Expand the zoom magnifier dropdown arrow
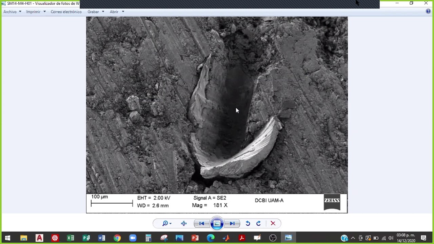 (x=170, y=224)
